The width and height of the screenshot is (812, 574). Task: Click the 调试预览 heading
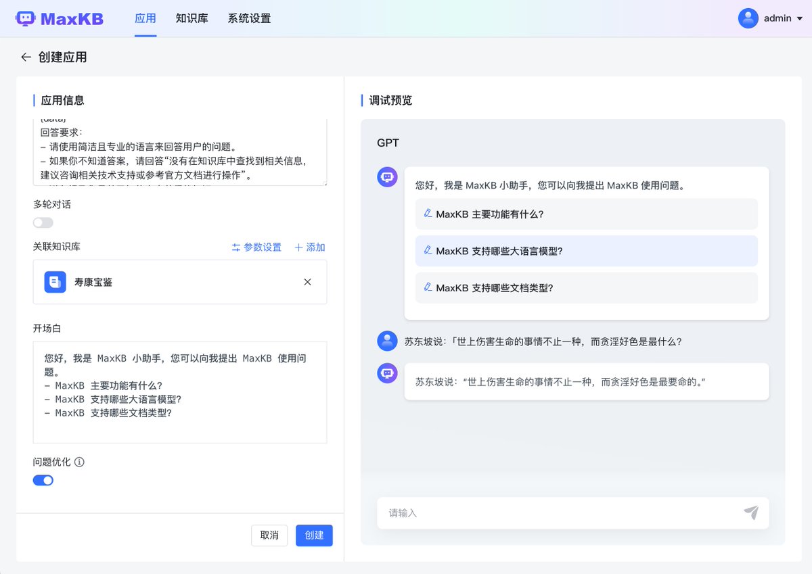pos(390,101)
